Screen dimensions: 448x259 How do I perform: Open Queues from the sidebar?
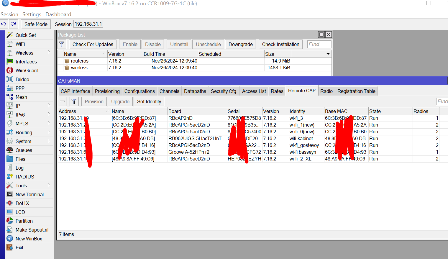click(x=24, y=150)
